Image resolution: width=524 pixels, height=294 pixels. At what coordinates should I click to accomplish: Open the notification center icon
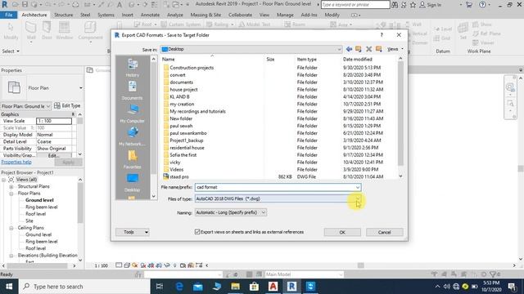click(x=512, y=287)
